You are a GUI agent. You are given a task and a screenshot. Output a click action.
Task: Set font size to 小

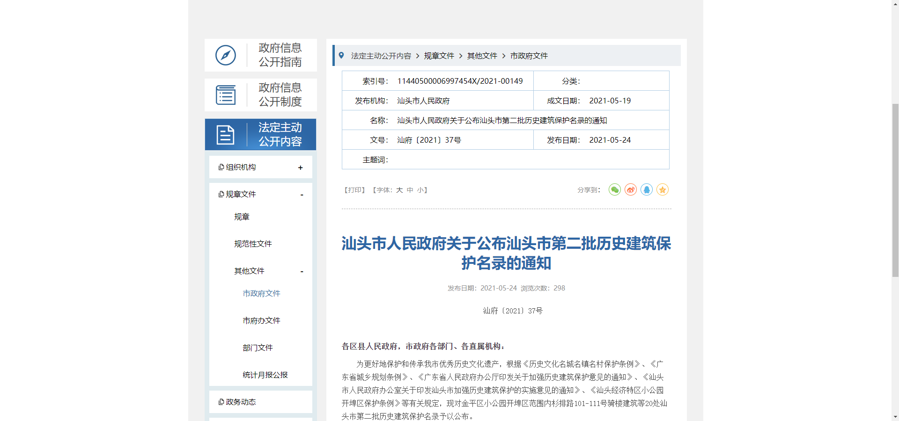coord(420,190)
